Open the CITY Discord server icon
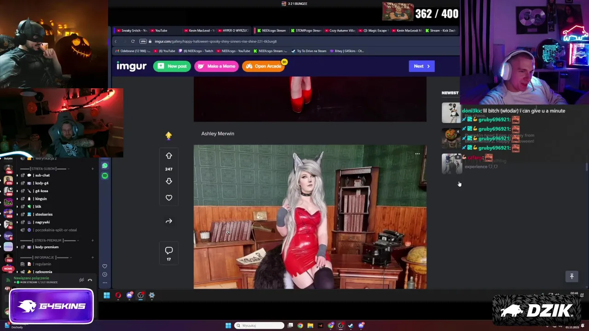 click(x=8, y=236)
